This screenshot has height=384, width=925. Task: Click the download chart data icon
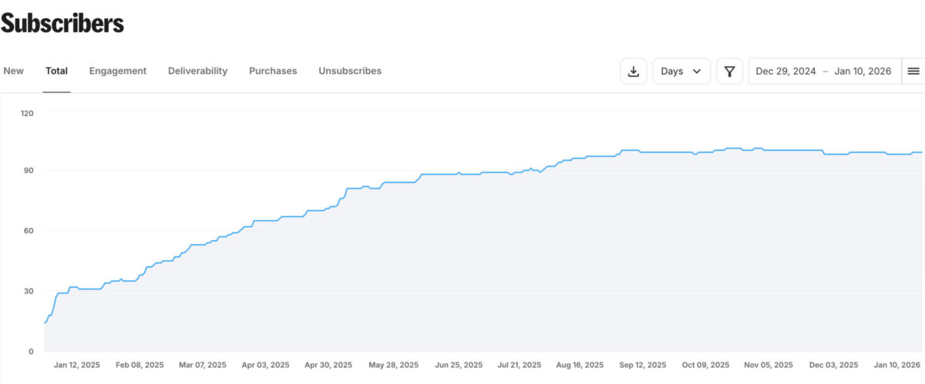634,71
